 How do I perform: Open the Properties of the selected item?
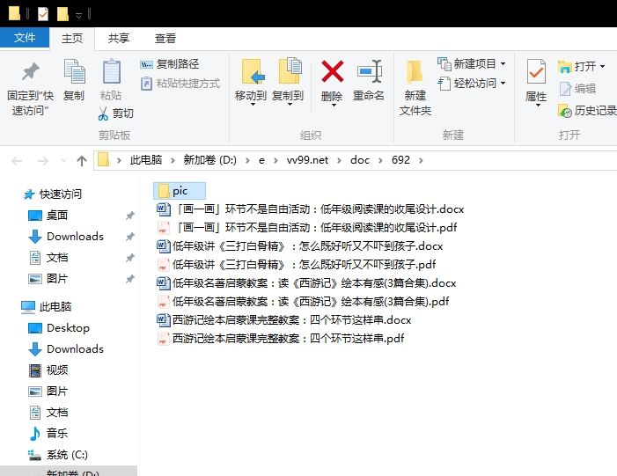tap(536, 82)
